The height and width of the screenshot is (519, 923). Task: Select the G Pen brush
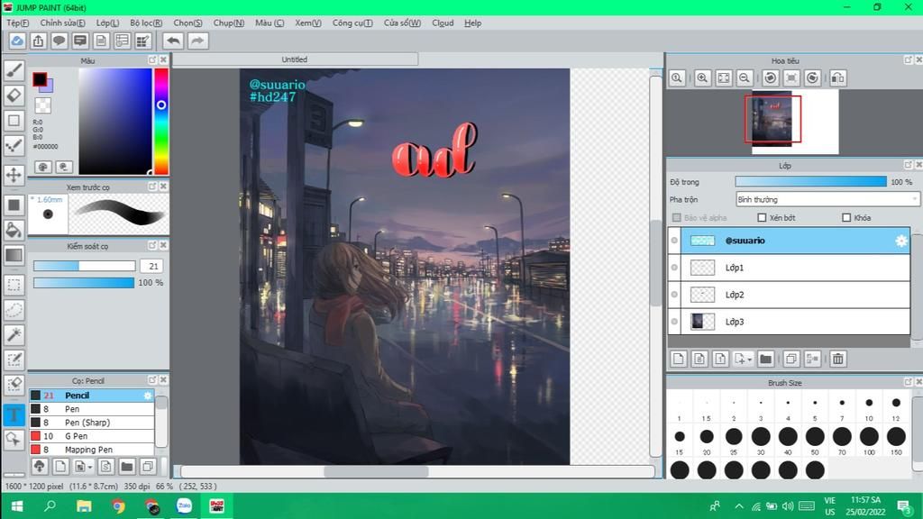(92, 436)
